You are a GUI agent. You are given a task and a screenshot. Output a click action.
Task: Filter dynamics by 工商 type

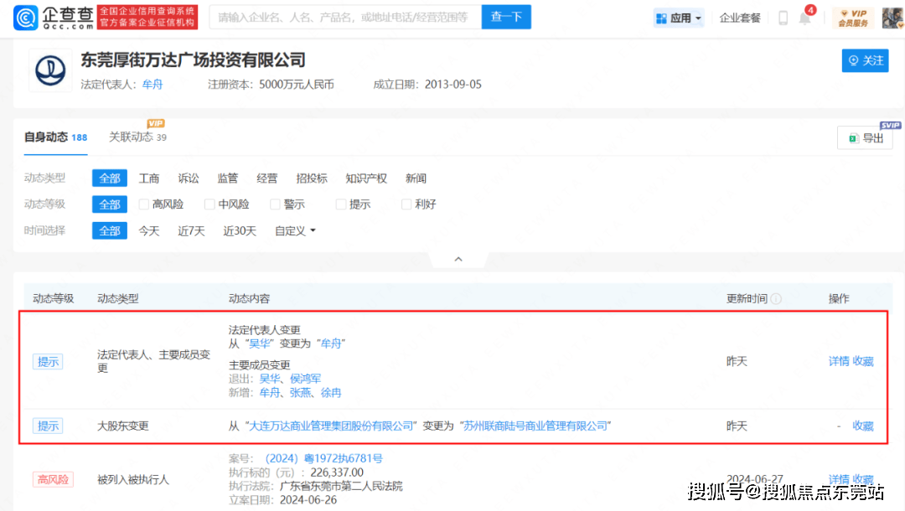click(149, 178)
